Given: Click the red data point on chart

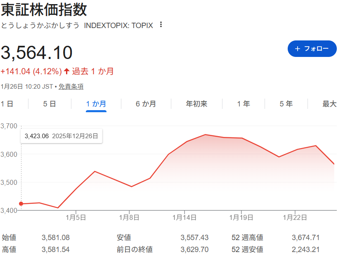Looking at the screenshot, I should tap(21, 204).
